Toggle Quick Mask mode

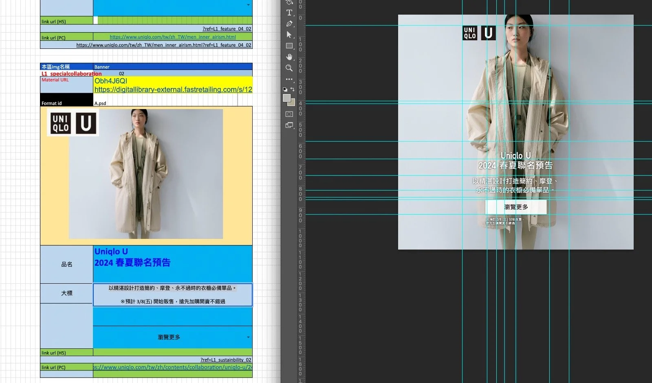point(289,114)
